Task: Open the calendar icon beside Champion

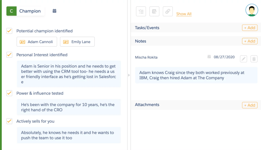Action: pos(55,11)
